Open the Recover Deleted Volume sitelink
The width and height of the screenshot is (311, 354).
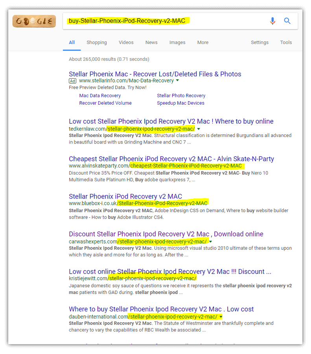[x=105, y=103]
